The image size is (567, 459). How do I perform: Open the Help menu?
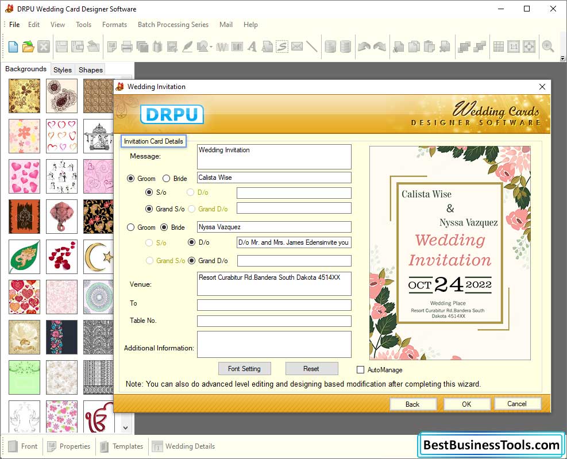tap(250, 25)
